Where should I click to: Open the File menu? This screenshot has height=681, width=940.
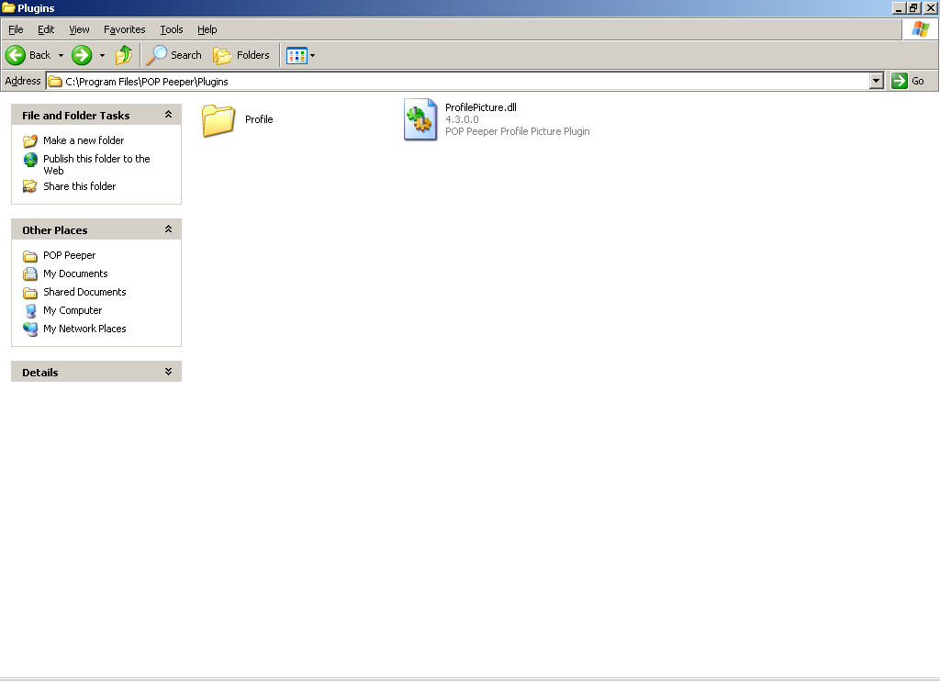click(16, 29)
